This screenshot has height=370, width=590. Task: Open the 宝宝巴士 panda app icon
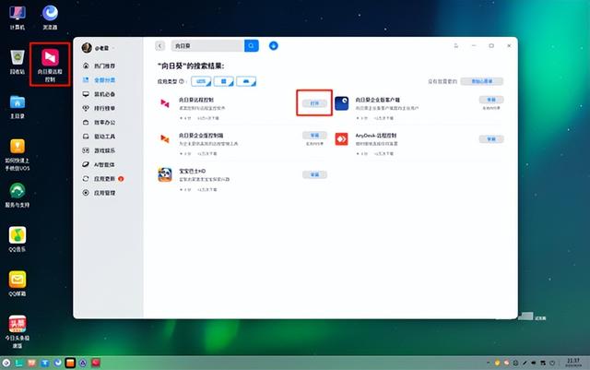click(x=165, y=174)
